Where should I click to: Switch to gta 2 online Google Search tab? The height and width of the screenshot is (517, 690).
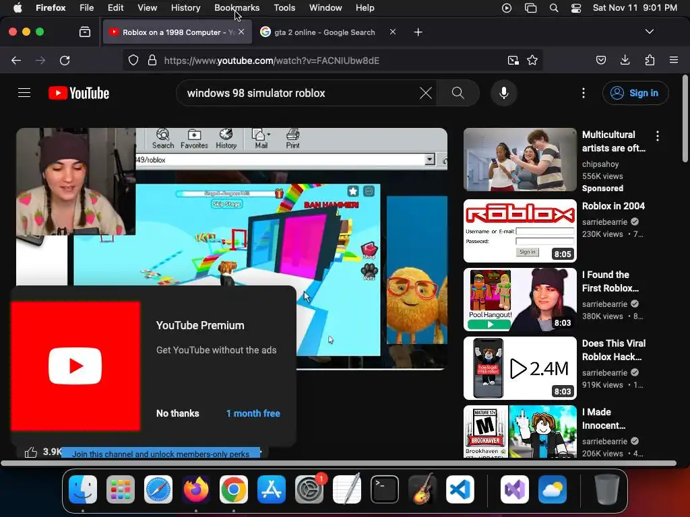click(324, 32)
